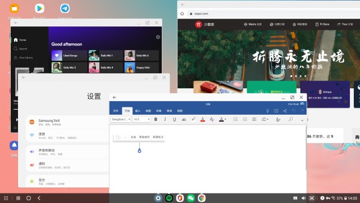Click the paste clipboard icon in popup
The width and height of the screenshot is (360, 203).
(x=118, y=137)
